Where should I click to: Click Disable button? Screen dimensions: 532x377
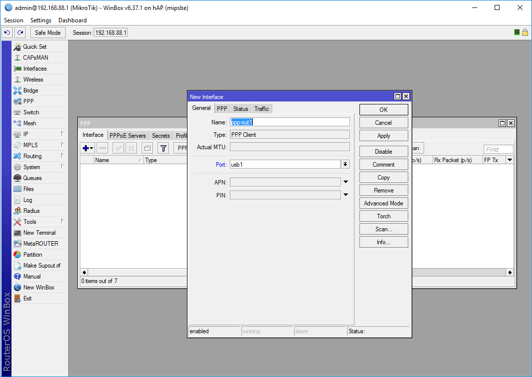point(384,152)
